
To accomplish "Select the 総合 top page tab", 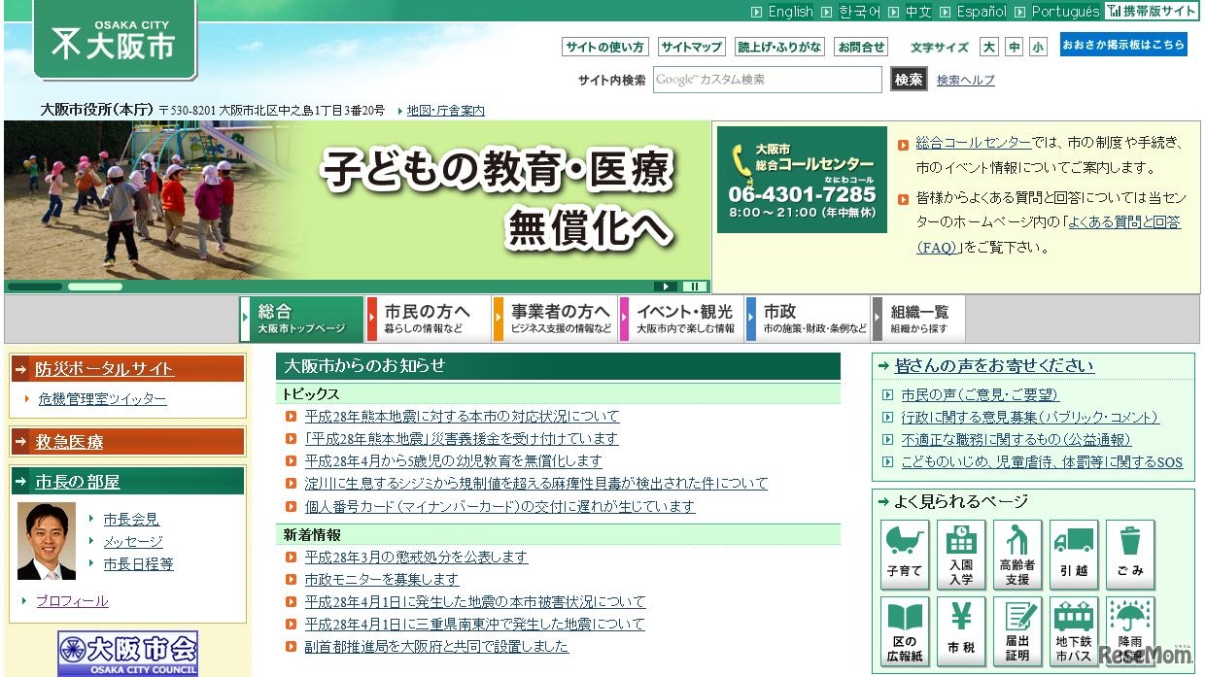I will coord(301,319).
